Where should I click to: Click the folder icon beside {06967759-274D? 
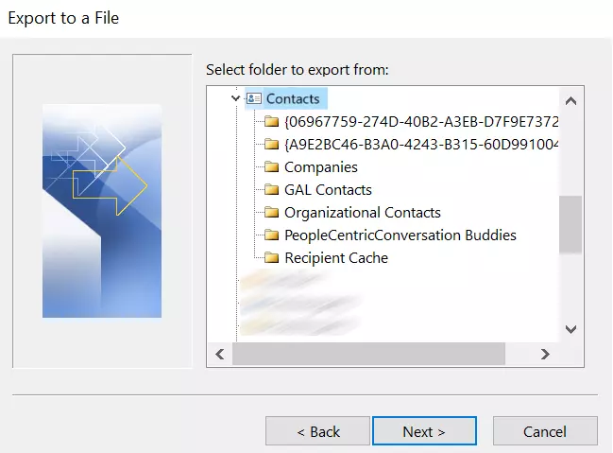click(271, 121)
